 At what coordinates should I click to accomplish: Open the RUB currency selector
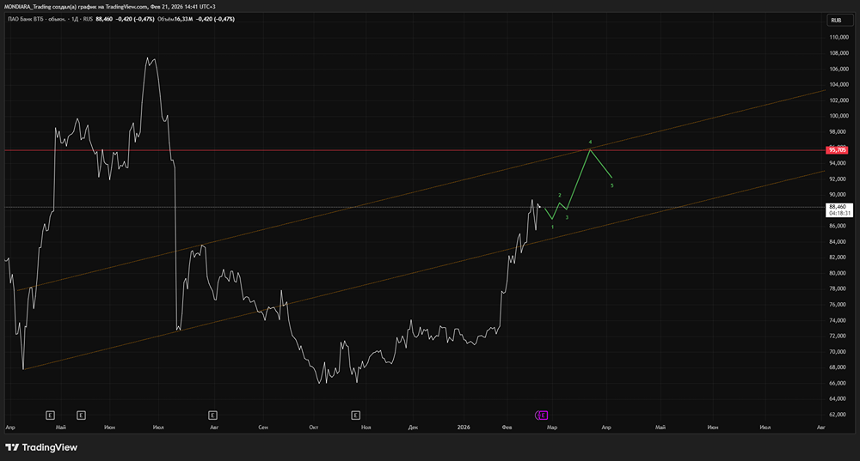839,21
